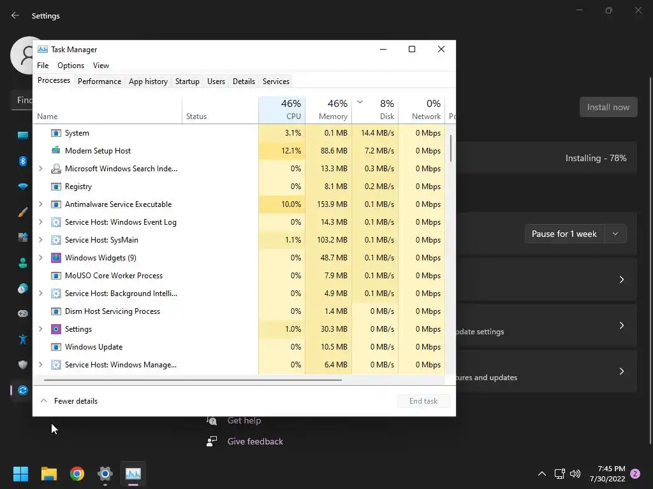Expand Service Host: SysMain group
653x489 pixels.
point(40,240)
